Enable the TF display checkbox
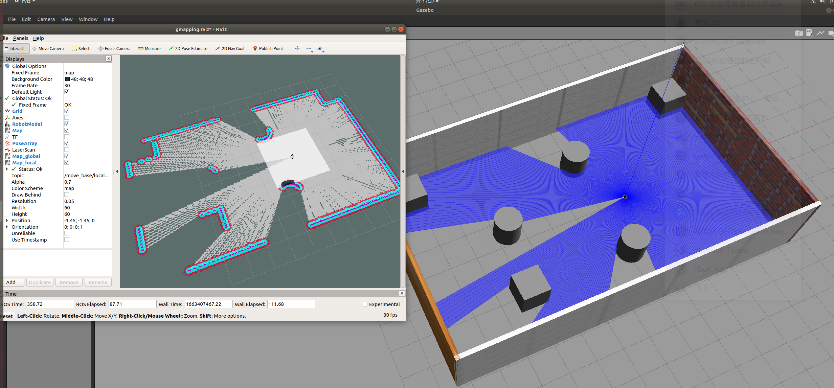 (67, 137)
